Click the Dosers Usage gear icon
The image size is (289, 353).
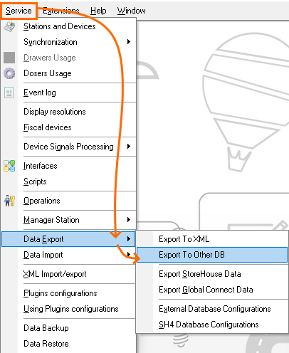click(x=9, y=73)
